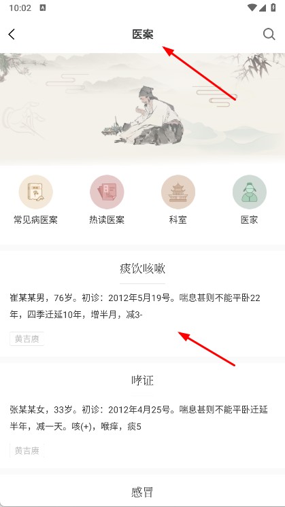Open the 常见病医案 book icon

pyautogui.click(x=35, y=192)
